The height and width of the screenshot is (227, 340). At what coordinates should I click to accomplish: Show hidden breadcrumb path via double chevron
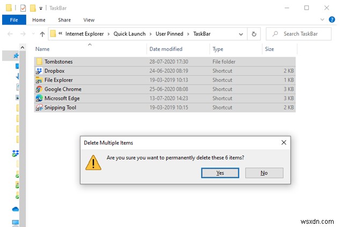coord(61,34)
